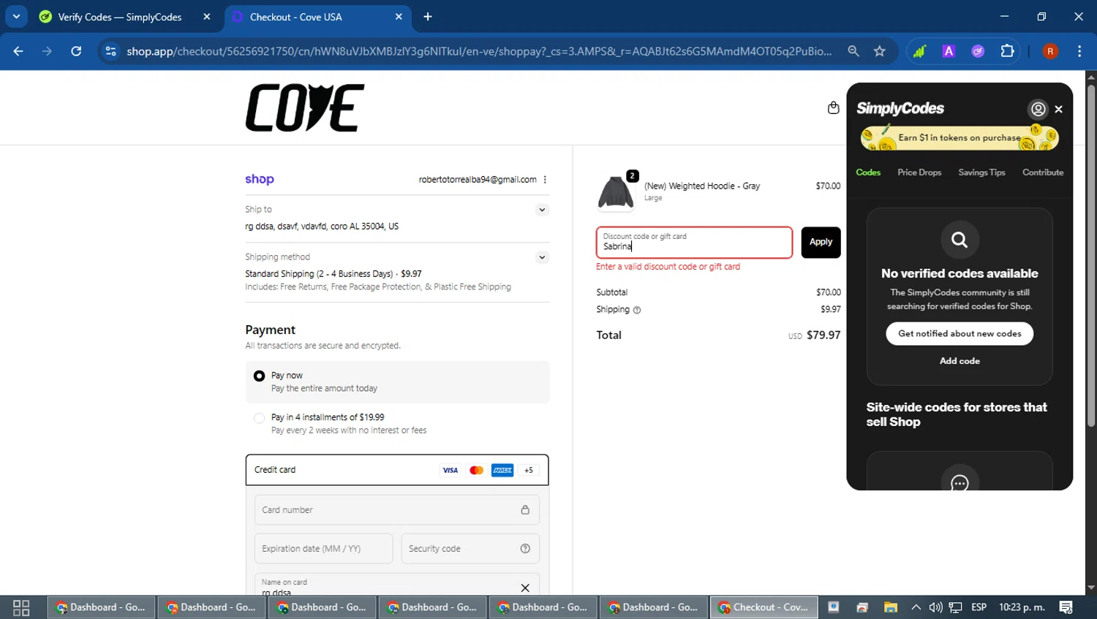Viewport: 1097px width, 619px height.
Task: Open Windows Task View button
Action: coord(21,607)
